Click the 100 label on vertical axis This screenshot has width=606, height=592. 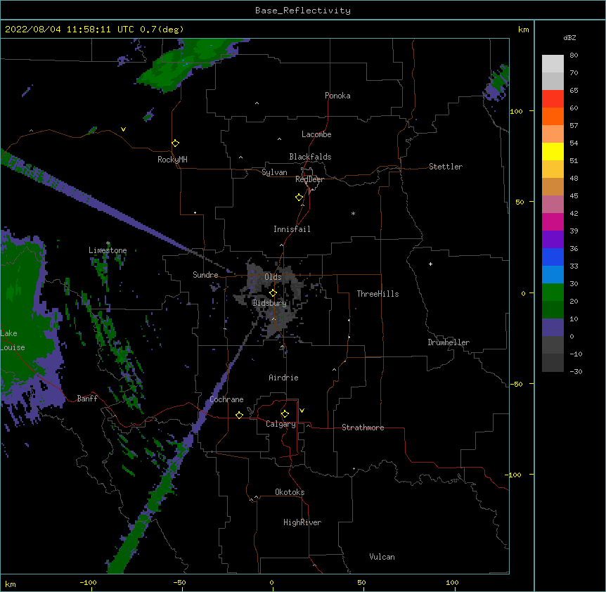coord(516,111)
